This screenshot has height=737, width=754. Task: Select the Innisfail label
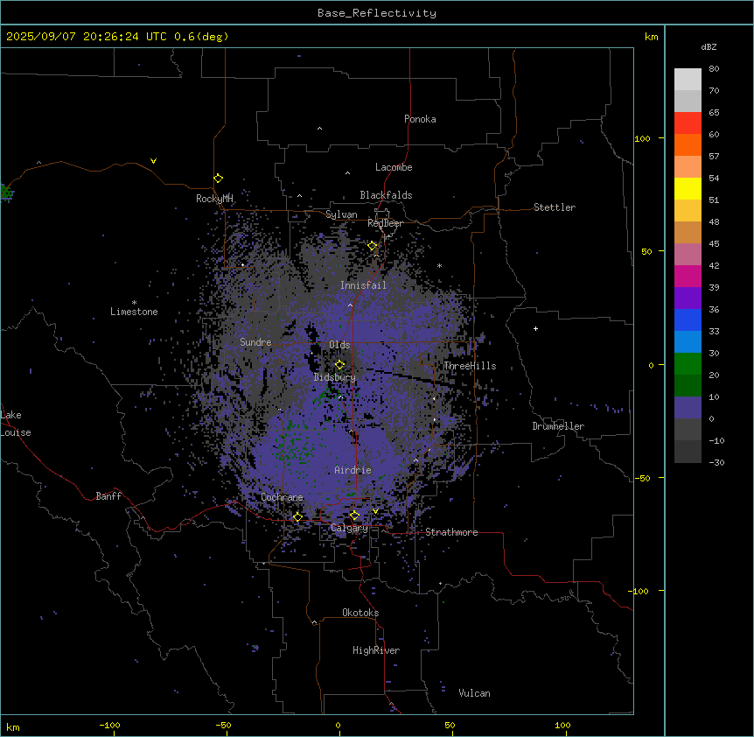click(x=363, y=285)
